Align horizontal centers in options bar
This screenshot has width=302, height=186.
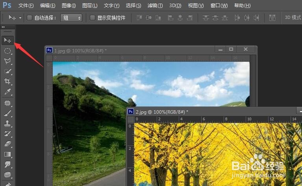coord(180,18)
